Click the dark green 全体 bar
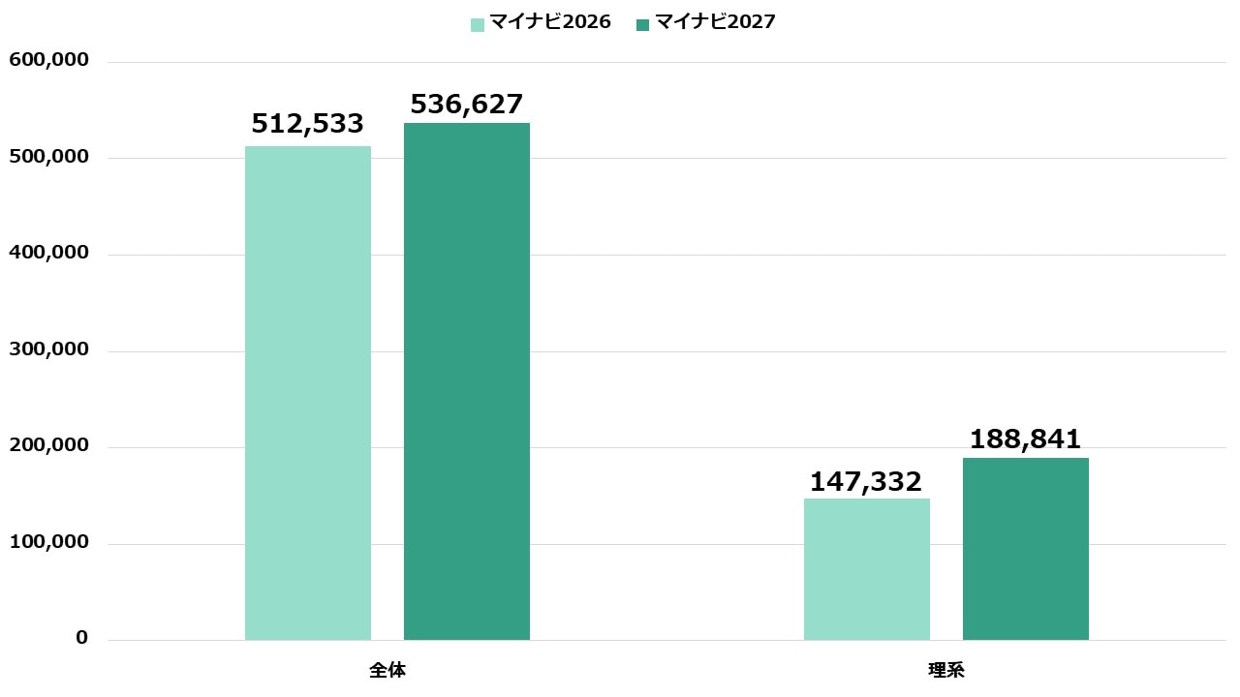This screenshot has height=697, width=1240. 467,380
